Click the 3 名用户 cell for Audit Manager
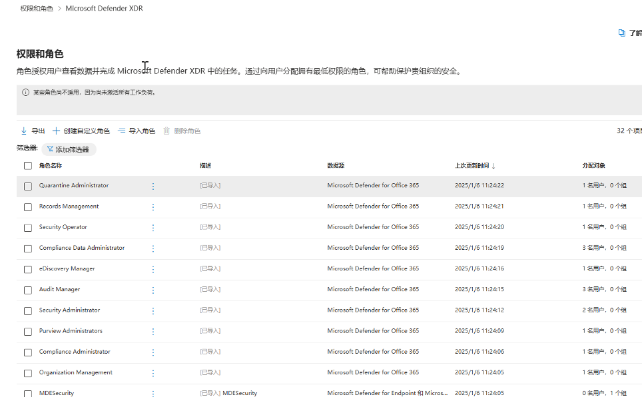This screenshot has height=397, width=642. [x=604, y=289]
